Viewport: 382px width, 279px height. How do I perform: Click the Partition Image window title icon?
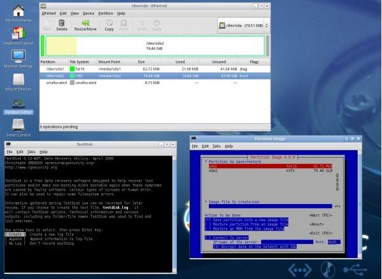[x=194, y=139]
